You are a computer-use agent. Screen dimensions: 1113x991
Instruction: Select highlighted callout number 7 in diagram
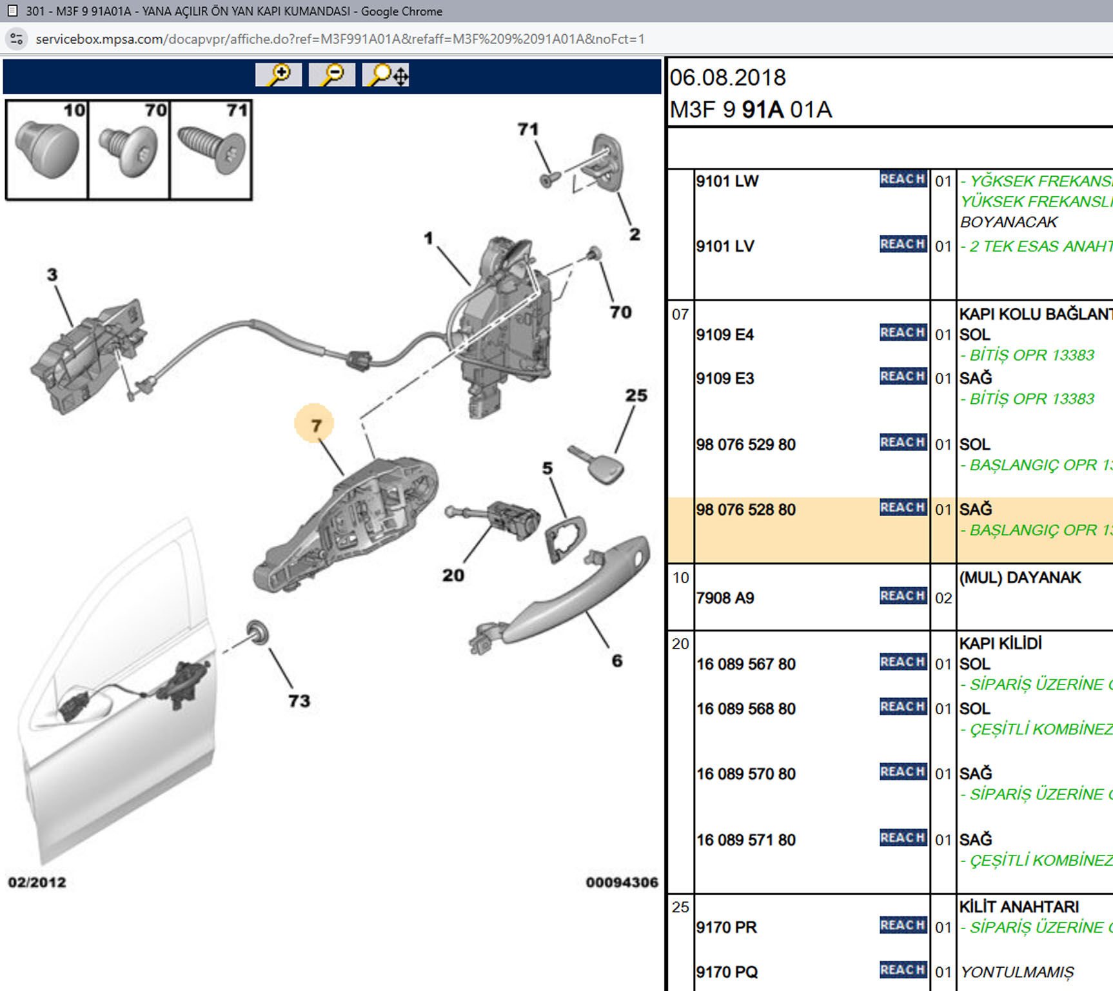point(315,425)
